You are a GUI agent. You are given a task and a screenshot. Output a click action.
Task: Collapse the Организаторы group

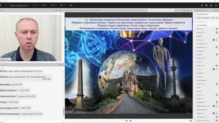click(x=195, y=14)
